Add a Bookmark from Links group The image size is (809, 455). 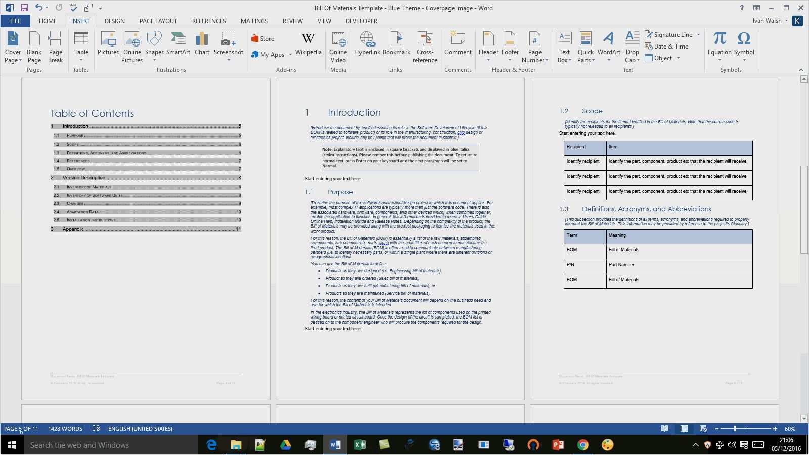396,43
